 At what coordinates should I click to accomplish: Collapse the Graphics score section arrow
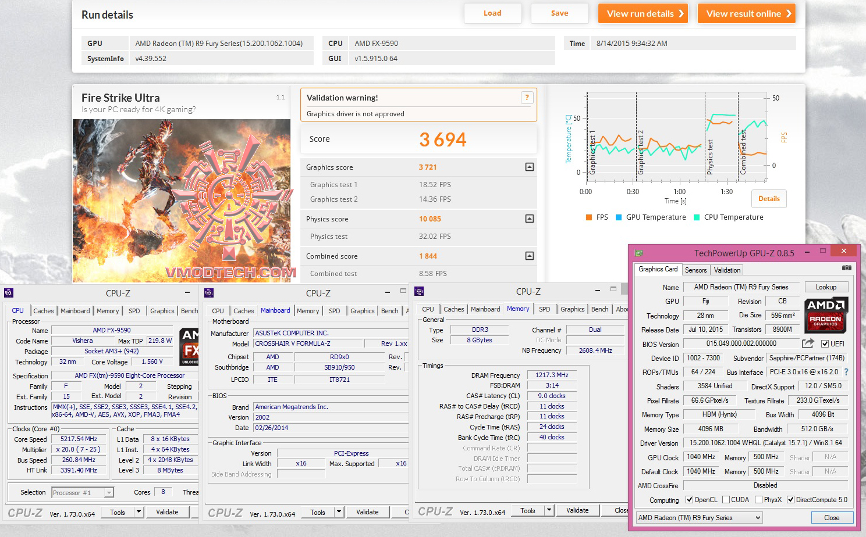point(529,167)
